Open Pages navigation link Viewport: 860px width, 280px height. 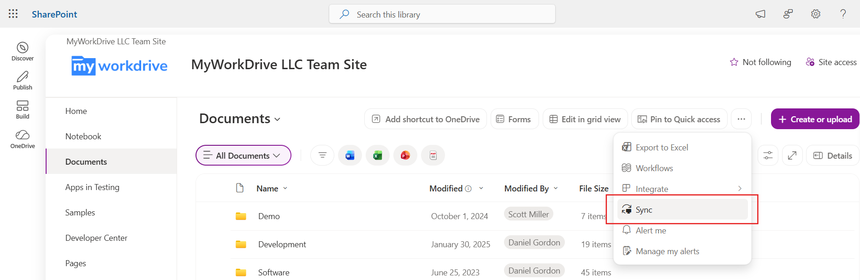pos(76,263)
